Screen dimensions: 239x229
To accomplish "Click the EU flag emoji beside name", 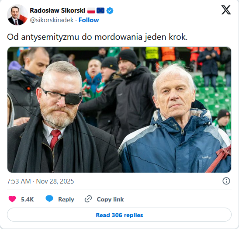I will tap(100, 10).
